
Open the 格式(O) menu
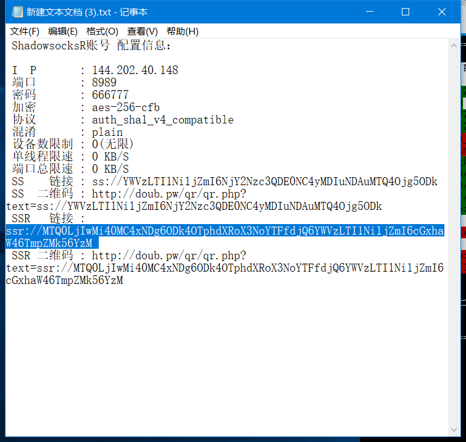click(102, 31)
